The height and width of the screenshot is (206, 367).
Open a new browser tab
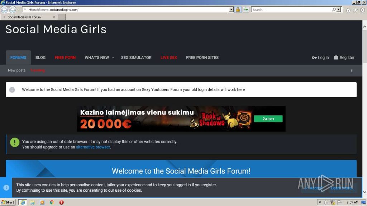62,17
